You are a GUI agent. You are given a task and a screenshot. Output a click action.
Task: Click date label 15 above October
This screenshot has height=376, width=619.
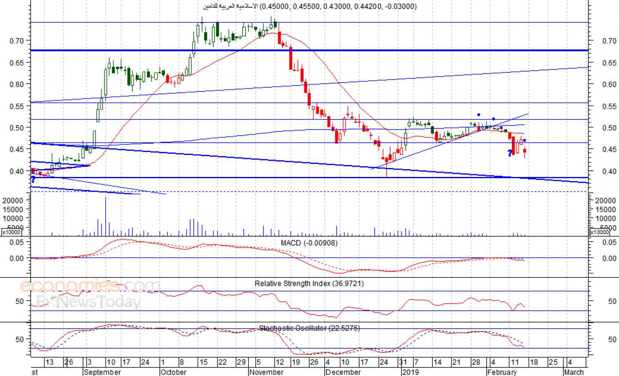coord(203,362)
